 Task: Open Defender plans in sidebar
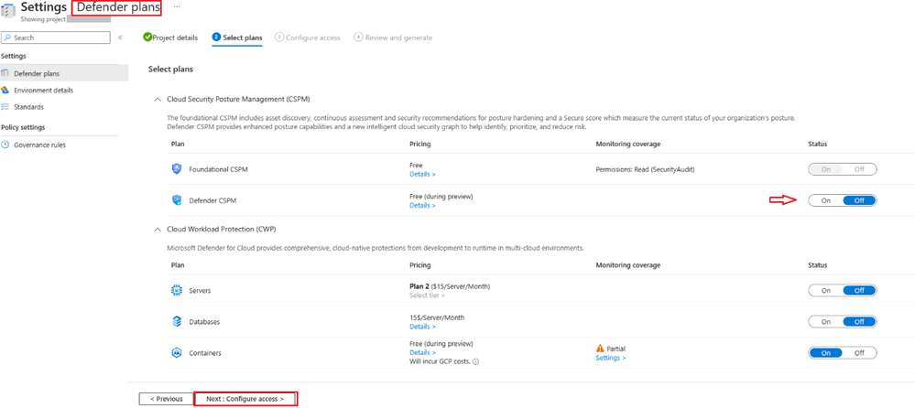tap(64, 73)
